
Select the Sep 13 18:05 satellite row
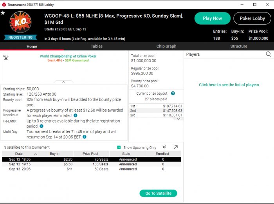(x=92, y=159)
